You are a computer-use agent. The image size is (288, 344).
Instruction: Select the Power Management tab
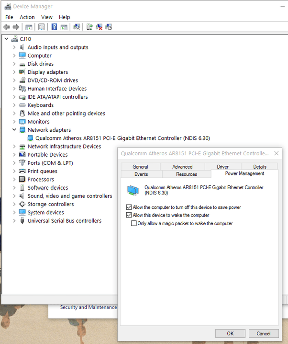pyautogui.click(x=244, y=173)
